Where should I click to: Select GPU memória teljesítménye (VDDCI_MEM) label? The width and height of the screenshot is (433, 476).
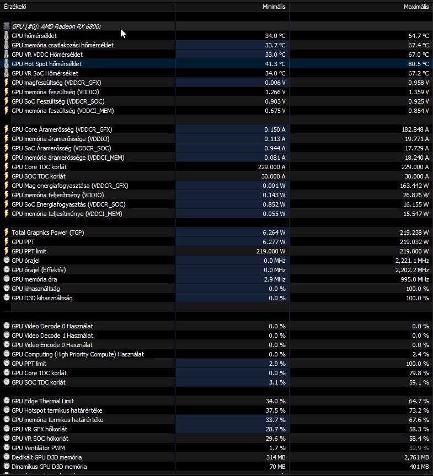click(x=67, y=214)
